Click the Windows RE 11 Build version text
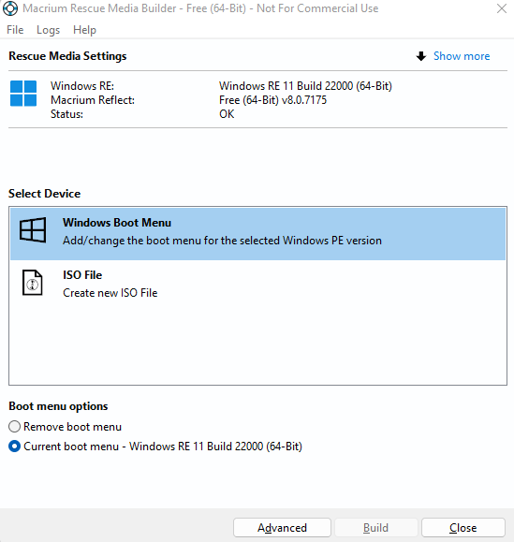Viewport: 514px width, 542px height. (x=305, y=86)
